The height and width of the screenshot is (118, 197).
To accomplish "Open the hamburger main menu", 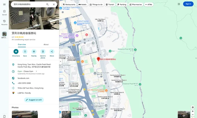I will tap(4, 5).
